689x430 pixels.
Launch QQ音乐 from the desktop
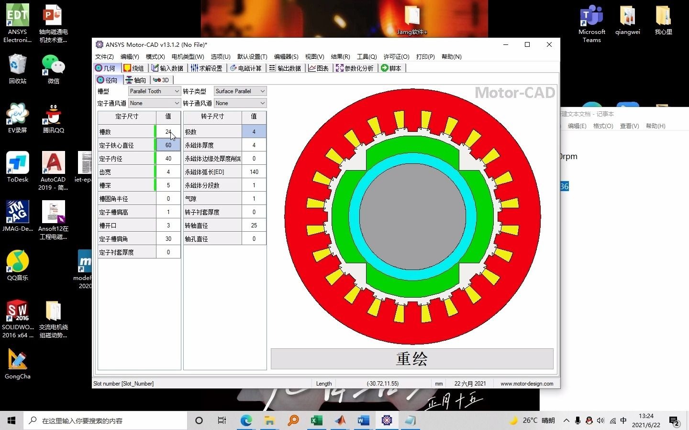pos(17,265)
